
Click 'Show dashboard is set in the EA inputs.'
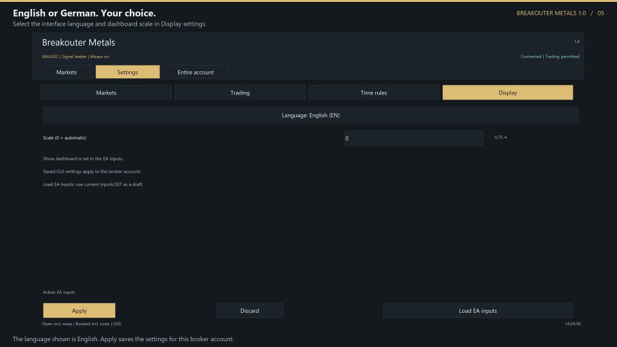pos(83,159)
